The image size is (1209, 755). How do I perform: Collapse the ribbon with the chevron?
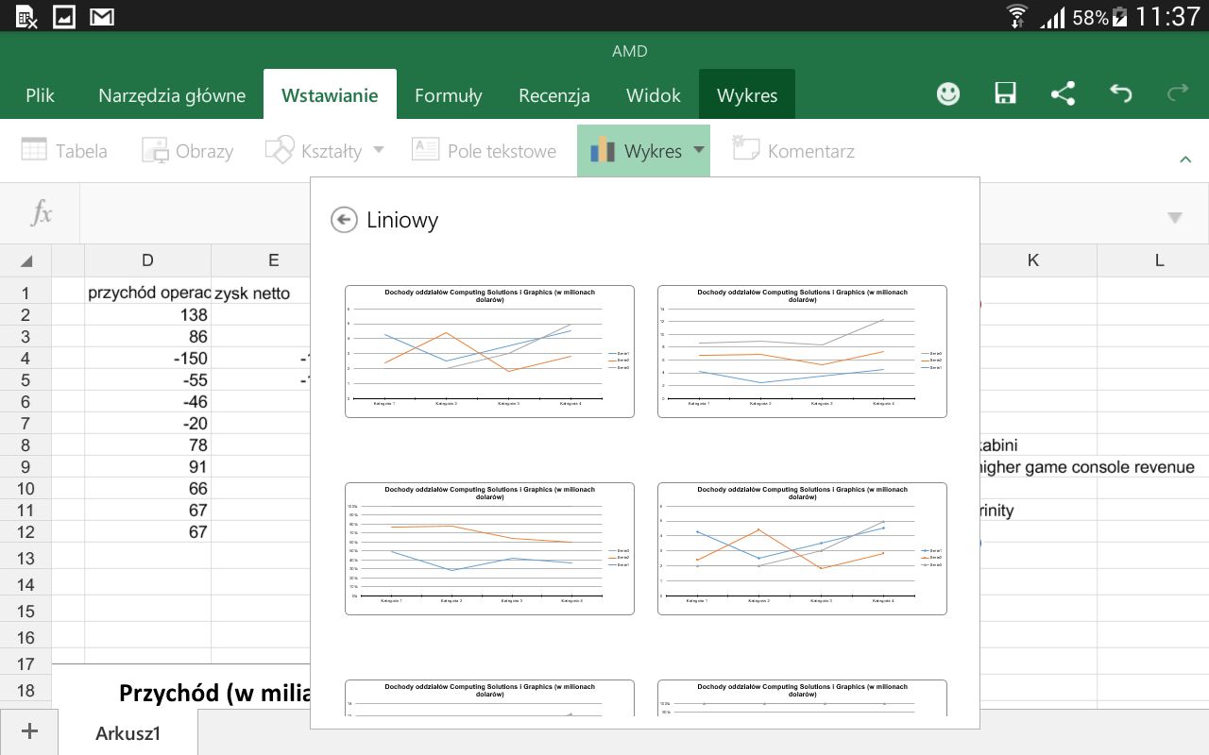pos(1185,159)
